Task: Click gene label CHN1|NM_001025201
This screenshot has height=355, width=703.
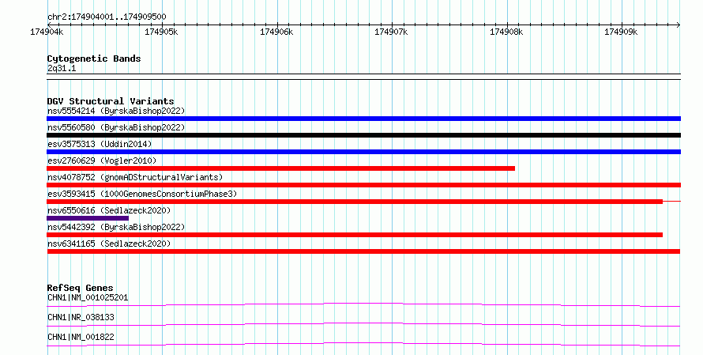Action: 88,297
